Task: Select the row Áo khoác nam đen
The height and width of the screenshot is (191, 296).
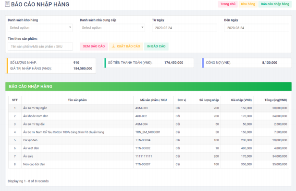Action: pyautogui.click(x=149, y=116)
